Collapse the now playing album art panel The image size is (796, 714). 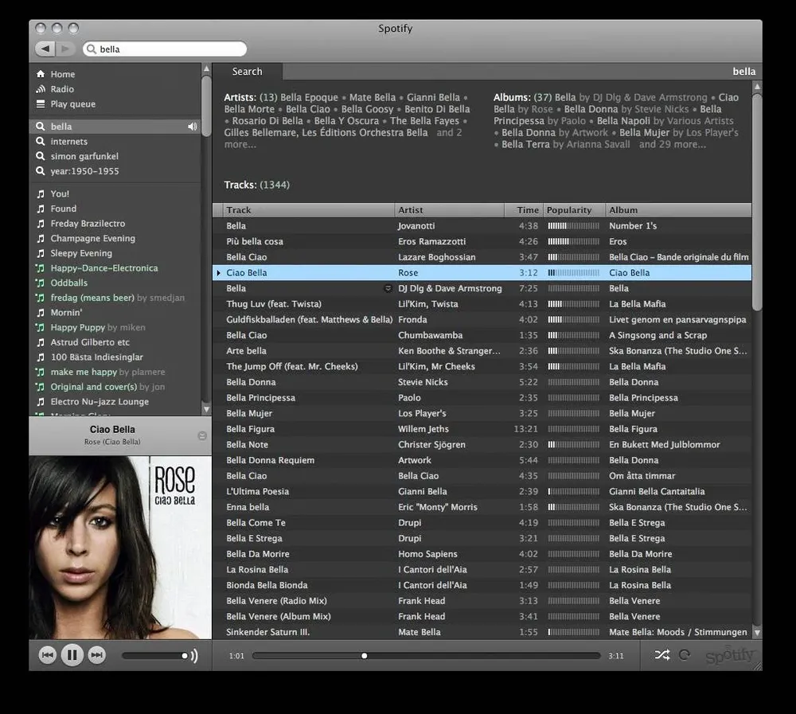202,435
